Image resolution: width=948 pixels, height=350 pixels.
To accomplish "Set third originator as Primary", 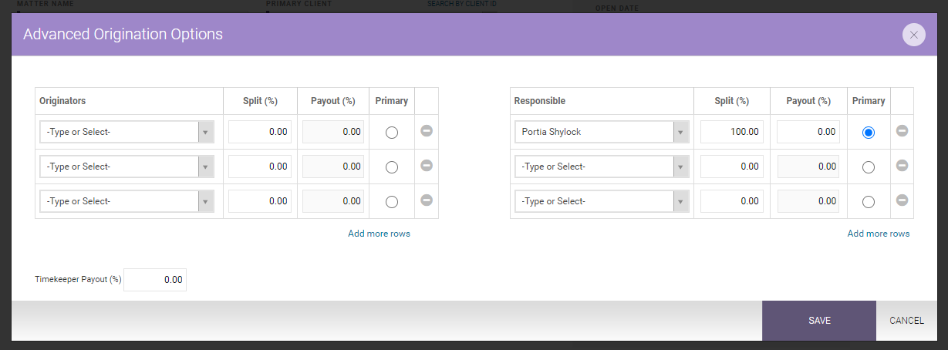I will coord(392,202).
